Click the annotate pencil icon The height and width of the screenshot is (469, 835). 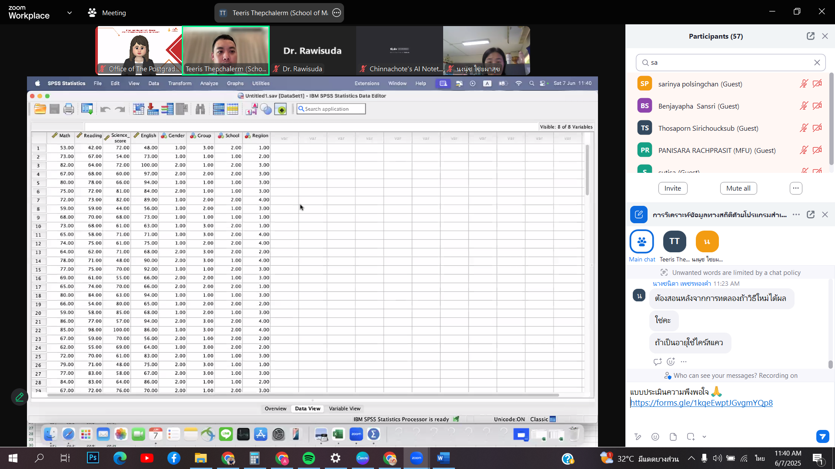(20, 397)
